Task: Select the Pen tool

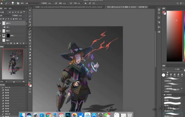Action: (x=30, y=65)
